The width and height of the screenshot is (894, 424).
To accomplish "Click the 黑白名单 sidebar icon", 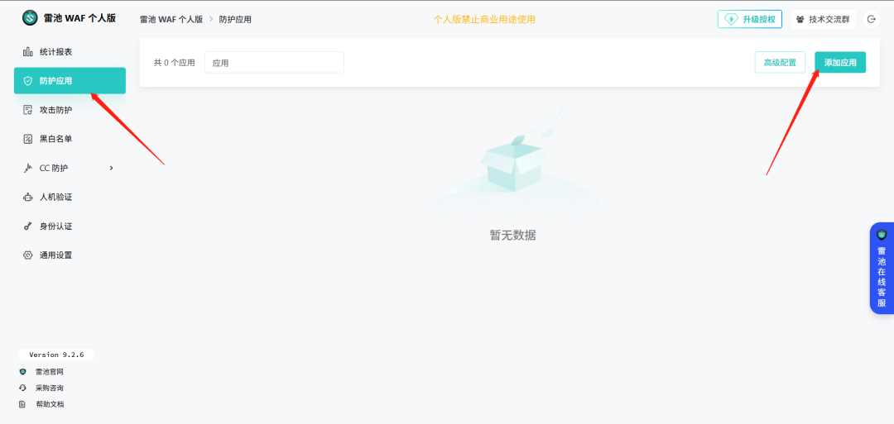I will (27, 139).
